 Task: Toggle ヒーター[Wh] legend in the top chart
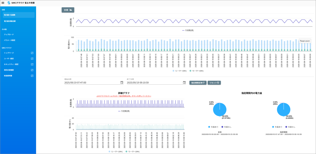pyautogui.click(x=180, y=71)
